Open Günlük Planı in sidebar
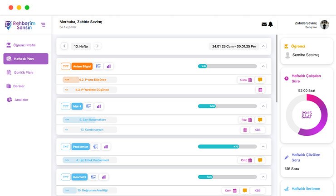This screenshot has height=196, width=336. pos(24,72)
